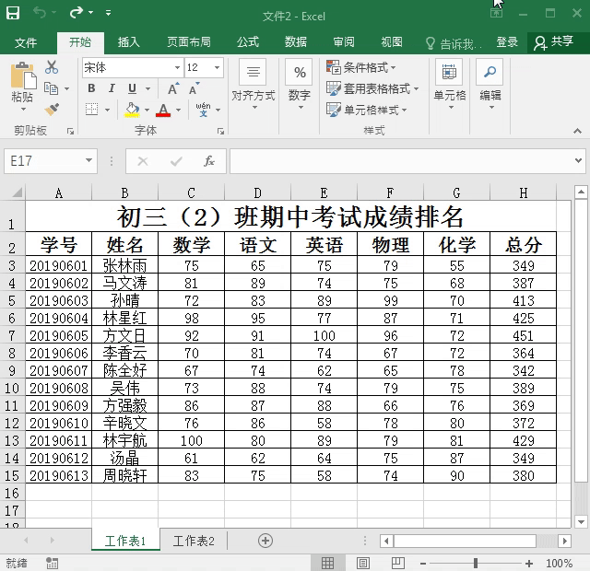This screenshot has height=571, width=590.
Task: Open Clipboard dialog launcher in 剪贴板 group
Action: click(70, 131)
